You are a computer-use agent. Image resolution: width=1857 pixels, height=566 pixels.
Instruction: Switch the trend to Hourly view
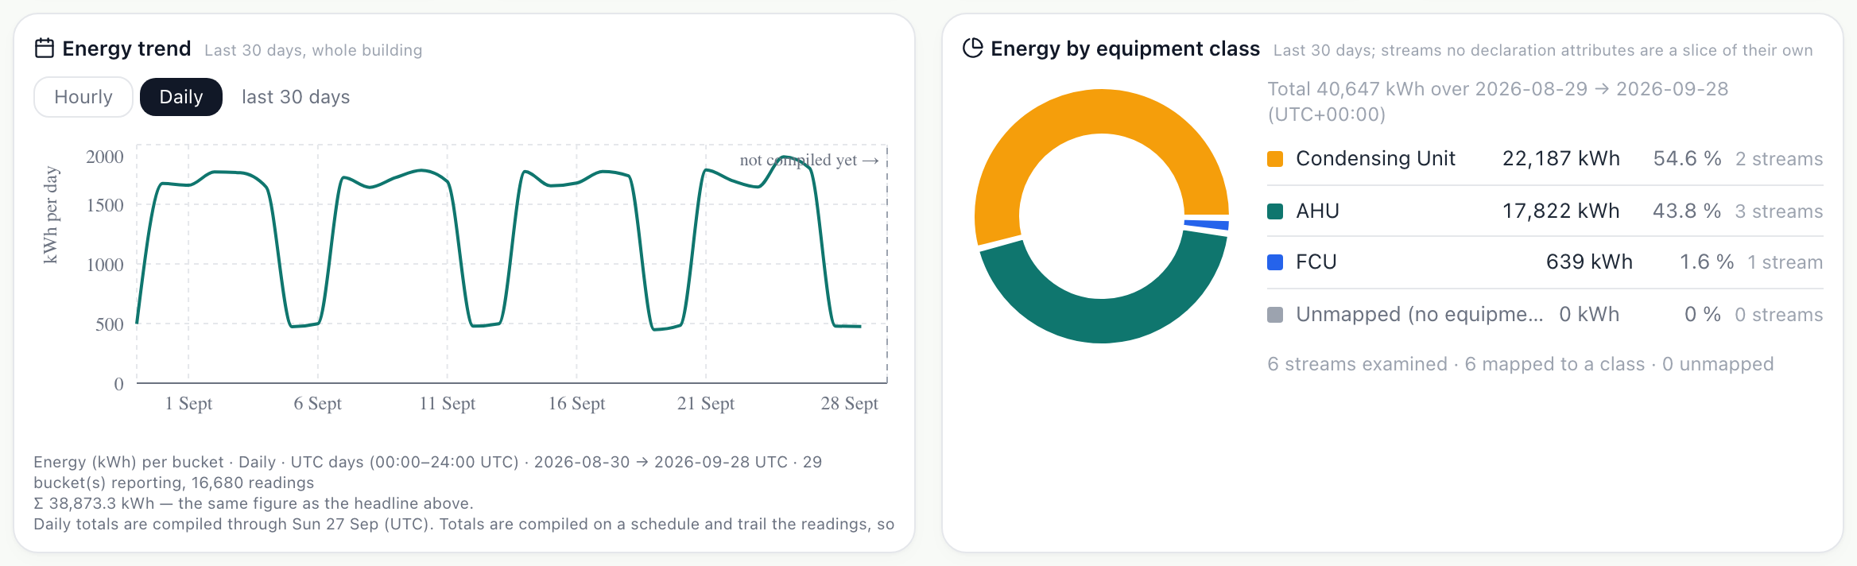(83, 97)
